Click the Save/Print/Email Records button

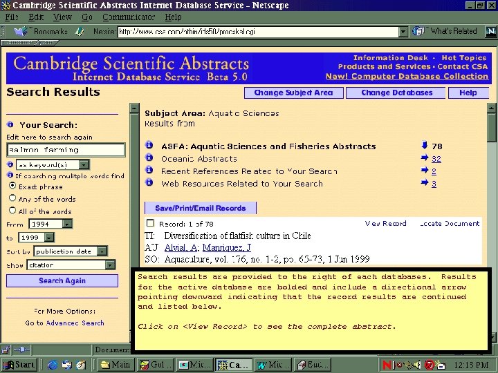pyautogui.click(x=201, y=208)
